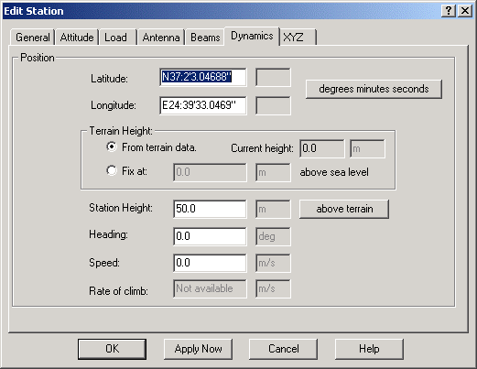Viewport: 477px width, 369px height.
Task: Click the Fix at m unit box
Action: (273, 172)
